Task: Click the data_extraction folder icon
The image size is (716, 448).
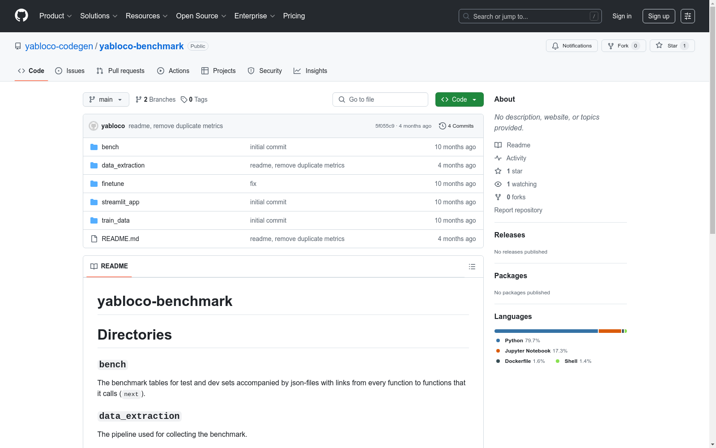Action: pyautogui.click(x=94, y=165)
